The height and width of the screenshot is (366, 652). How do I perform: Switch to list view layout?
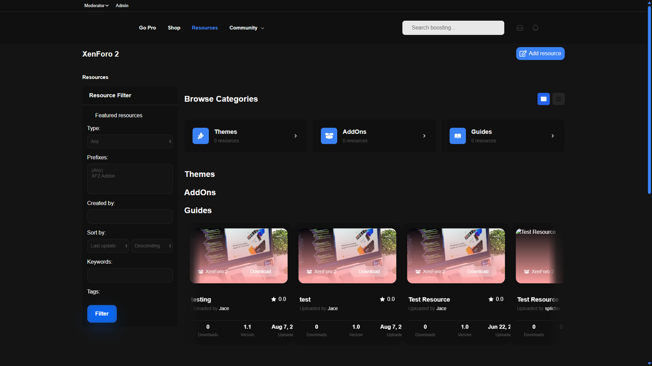point(558,99)
